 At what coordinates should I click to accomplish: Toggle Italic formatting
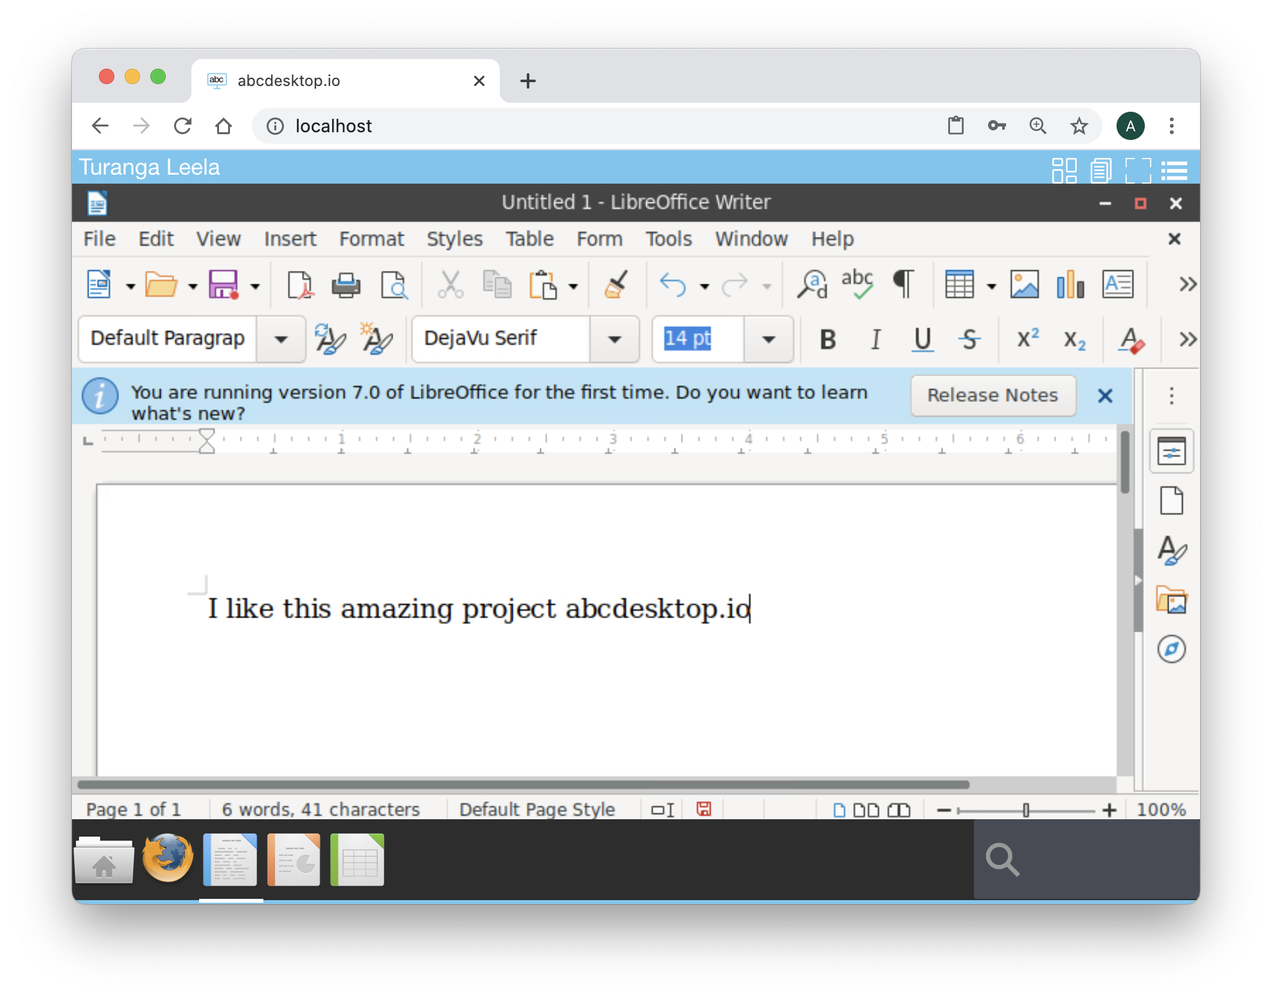click(876, 339)
